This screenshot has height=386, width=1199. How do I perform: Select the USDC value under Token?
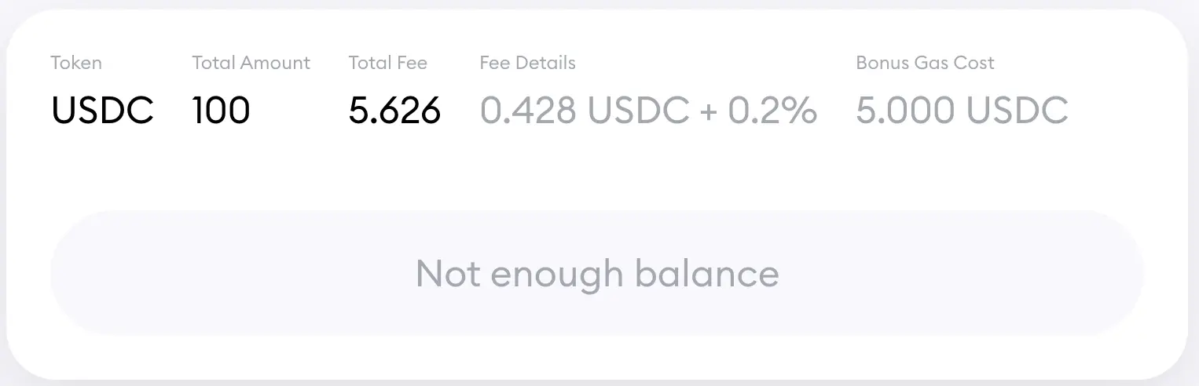(x=102, y=111)
